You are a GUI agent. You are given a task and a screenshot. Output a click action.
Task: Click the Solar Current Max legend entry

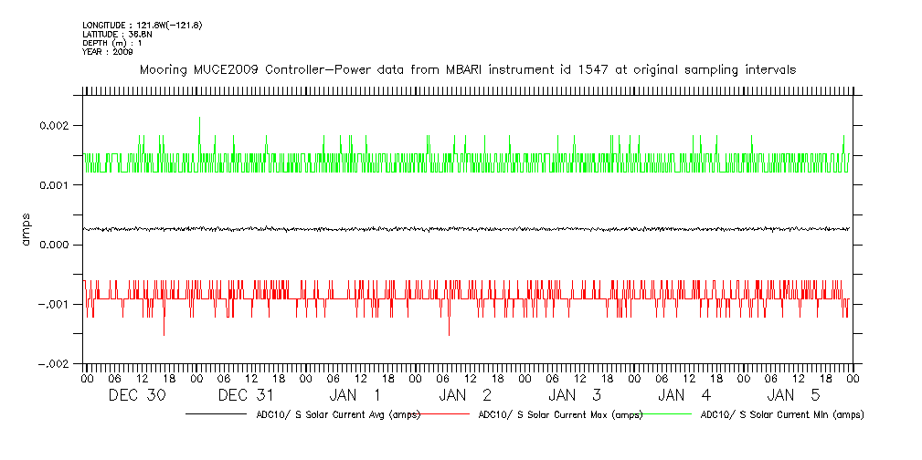[x=560, y=415]
